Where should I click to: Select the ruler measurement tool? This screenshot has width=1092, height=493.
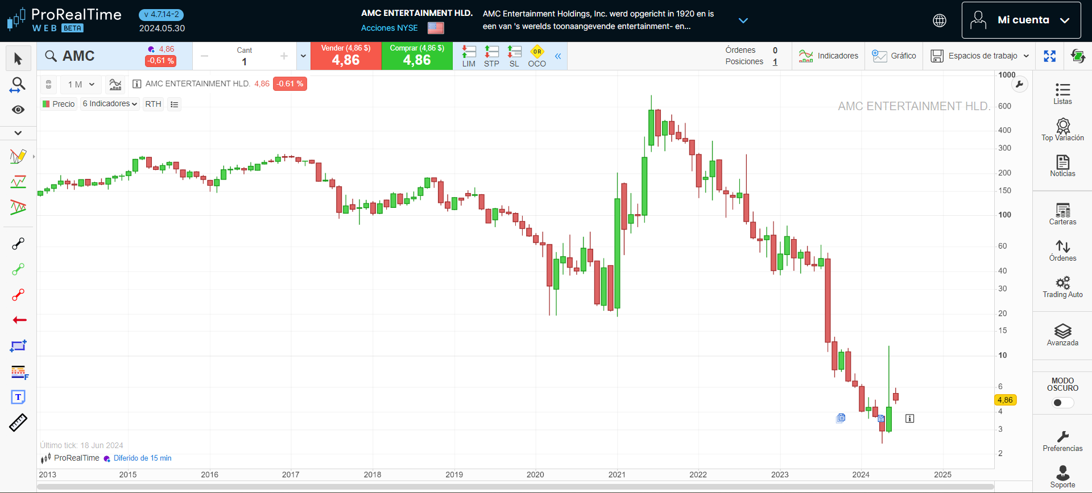(x=18, y=423)
